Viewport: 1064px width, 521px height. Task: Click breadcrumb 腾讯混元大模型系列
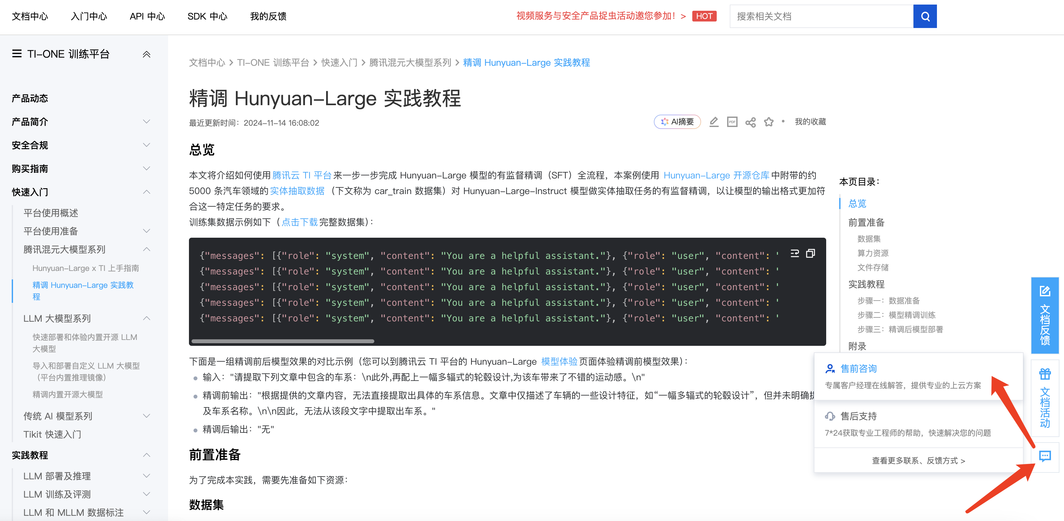410,62
